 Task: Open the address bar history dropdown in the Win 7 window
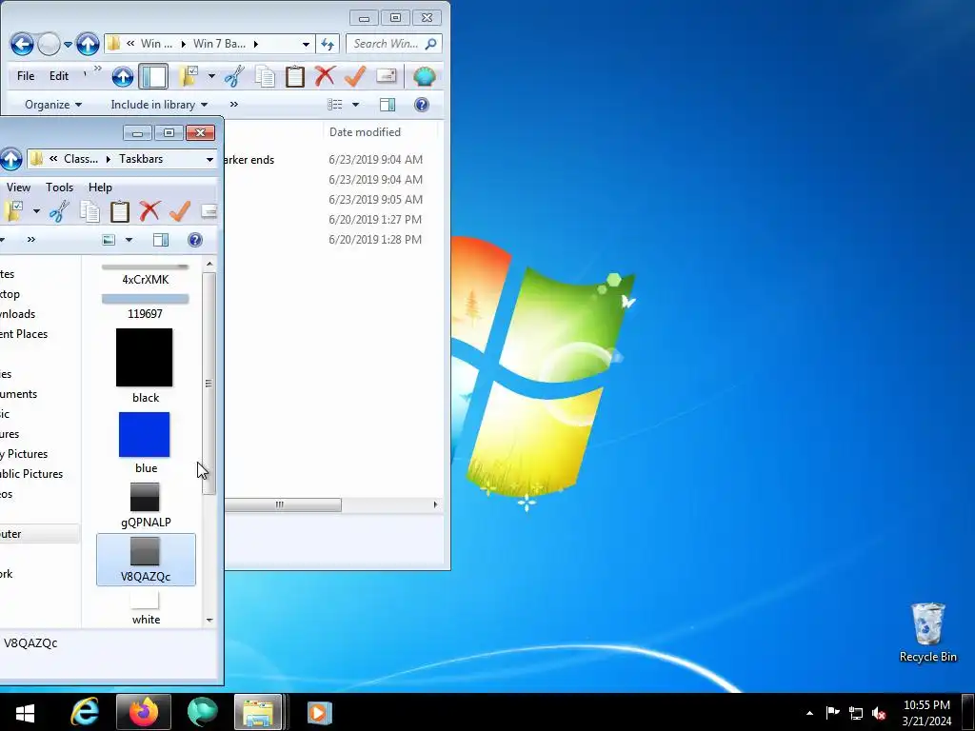pos(306,44)
